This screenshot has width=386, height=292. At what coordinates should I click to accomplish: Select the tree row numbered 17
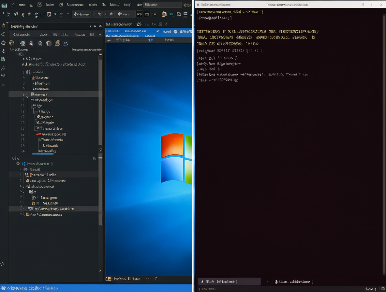(53, 128)
